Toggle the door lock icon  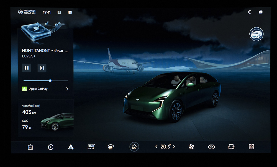coord(260,12)
